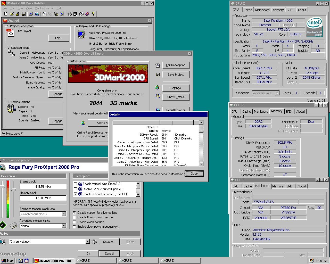Click New project icon in 3DMark toolbar

pos(6,14)
